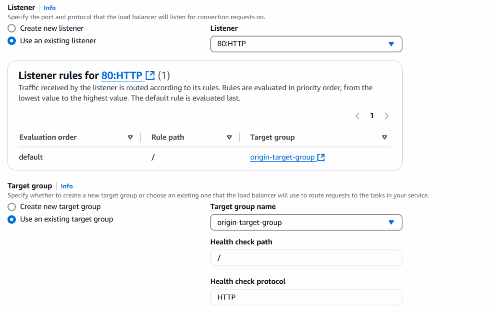This screenshot has width=492, height=313.
Task: Choose Create new target group radio
Action: click(12, 207)
